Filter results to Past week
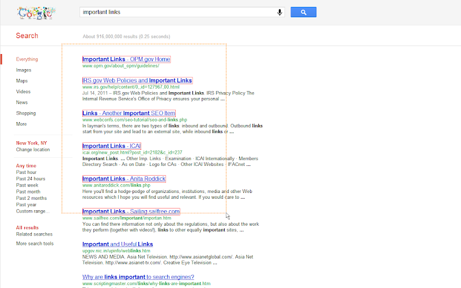 click(x=27, y=185)
